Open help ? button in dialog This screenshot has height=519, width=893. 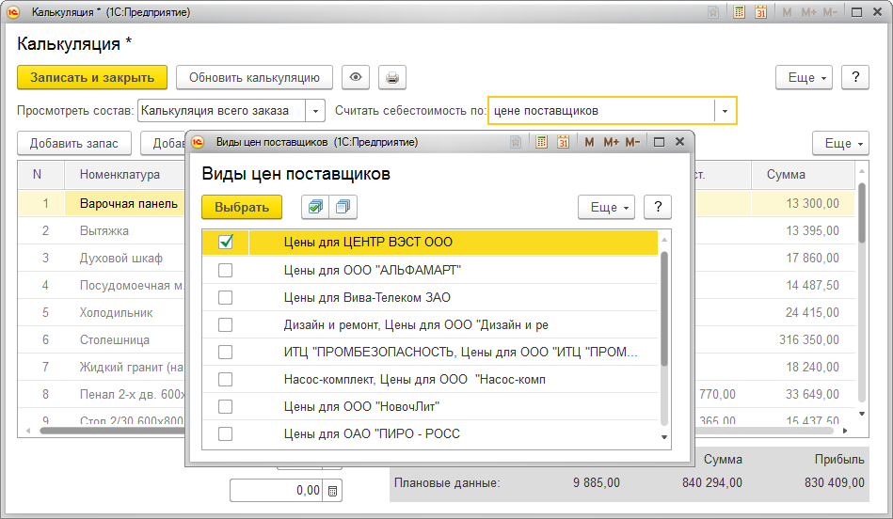[658, 207]
